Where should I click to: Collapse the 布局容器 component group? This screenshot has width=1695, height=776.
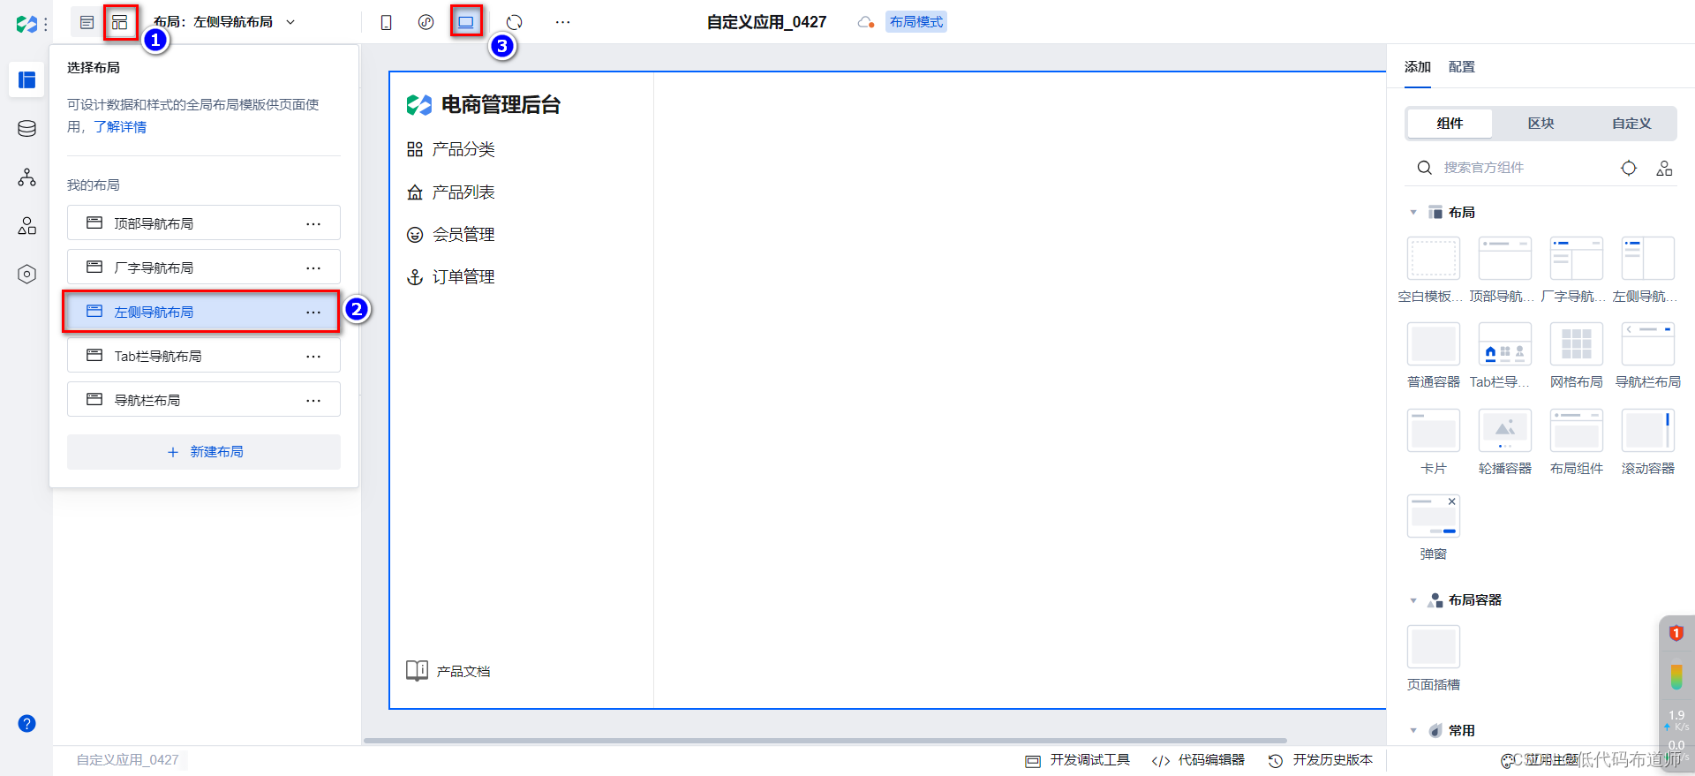tap(1413, 600)
